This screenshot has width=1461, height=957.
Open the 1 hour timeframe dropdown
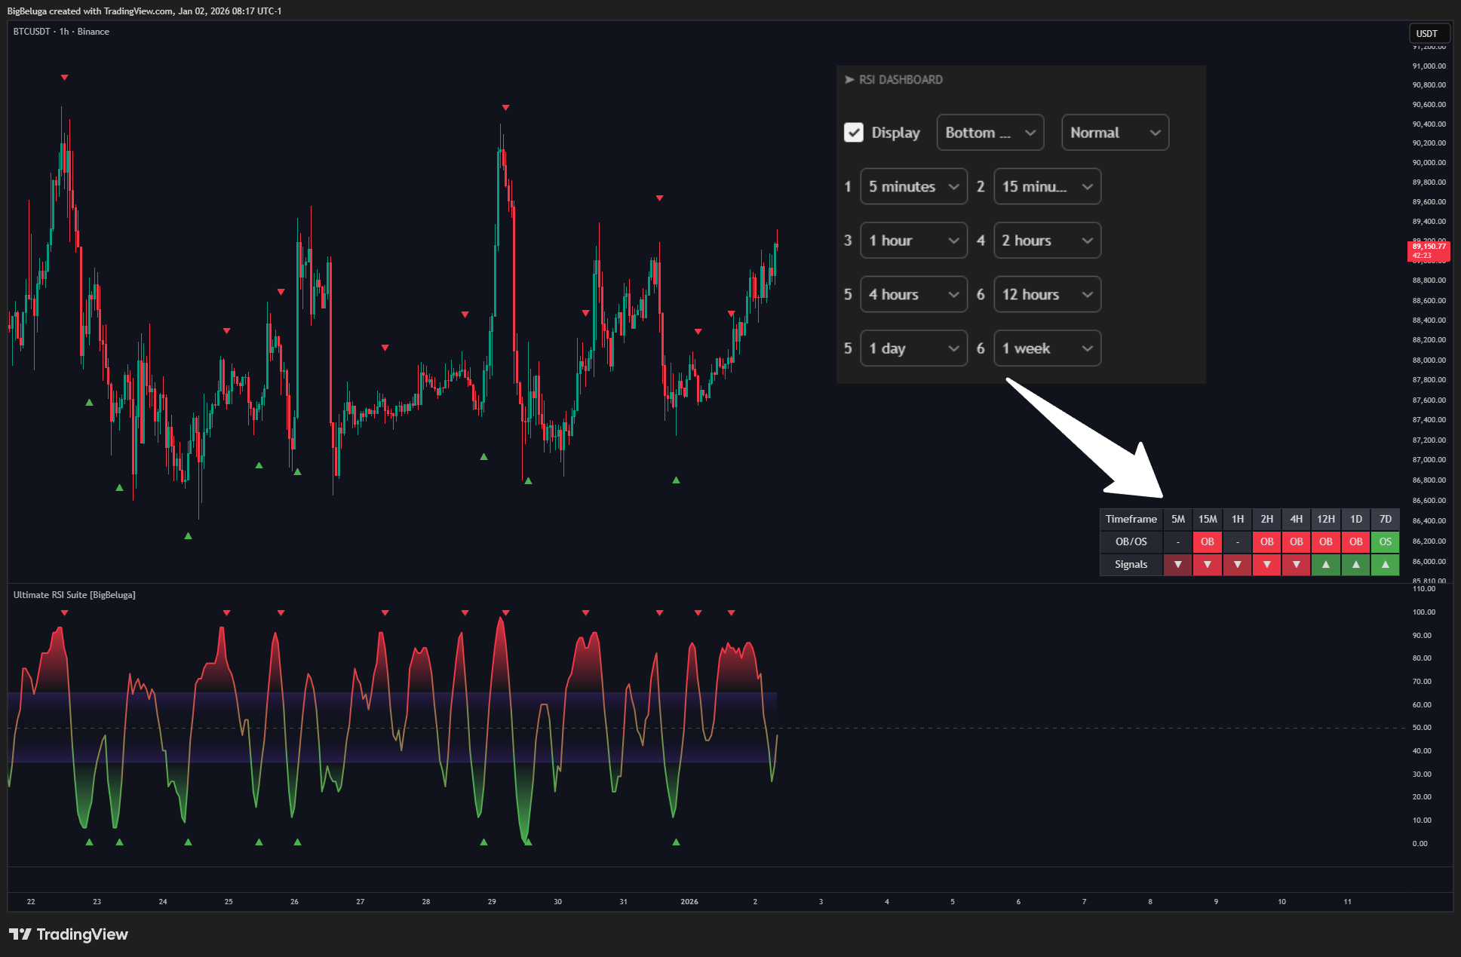913,241
